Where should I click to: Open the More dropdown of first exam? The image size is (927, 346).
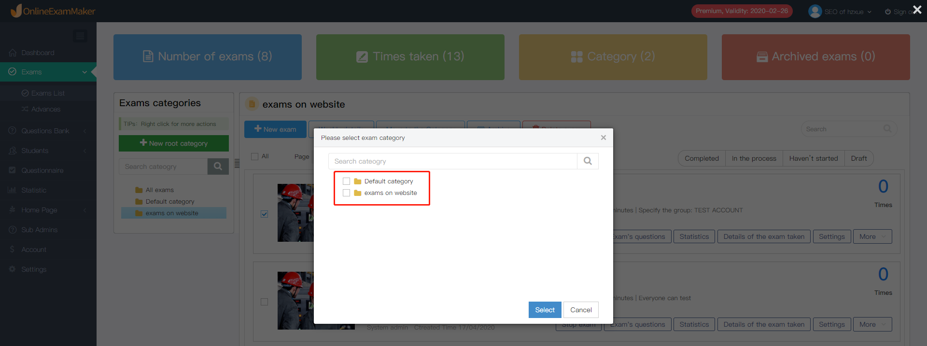pyautogui.click(x=872, y=236)
